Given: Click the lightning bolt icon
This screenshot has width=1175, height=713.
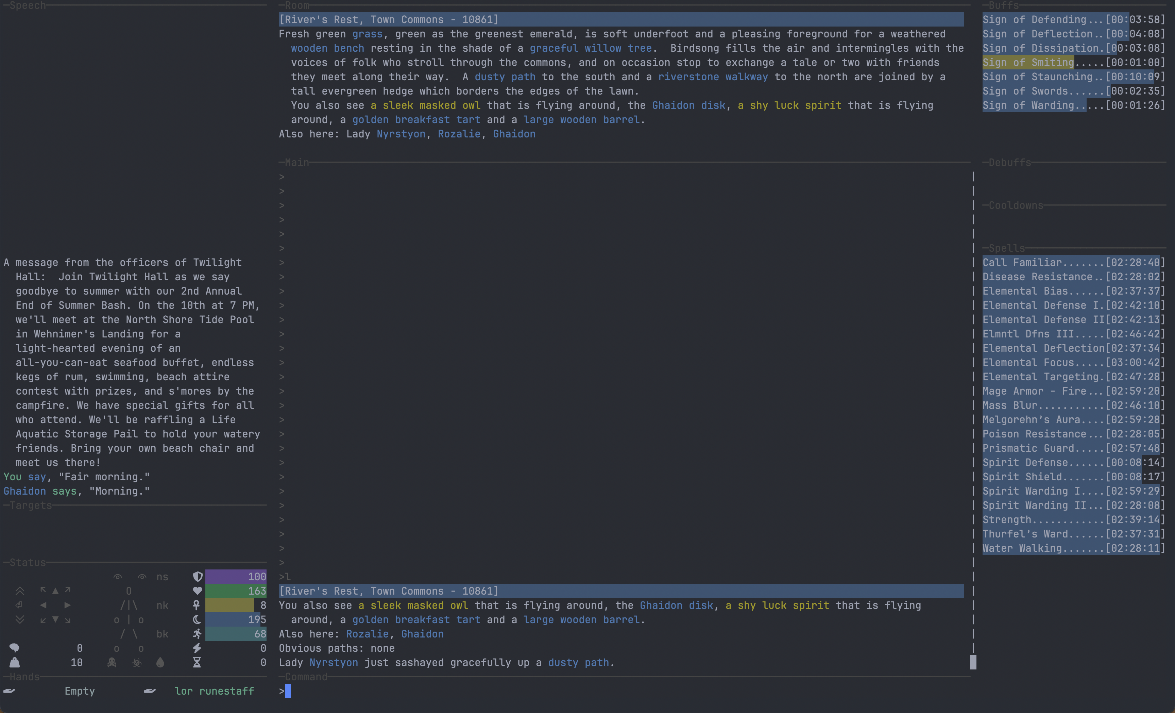Looking at the screenshot, I should (x=197, y=648).
